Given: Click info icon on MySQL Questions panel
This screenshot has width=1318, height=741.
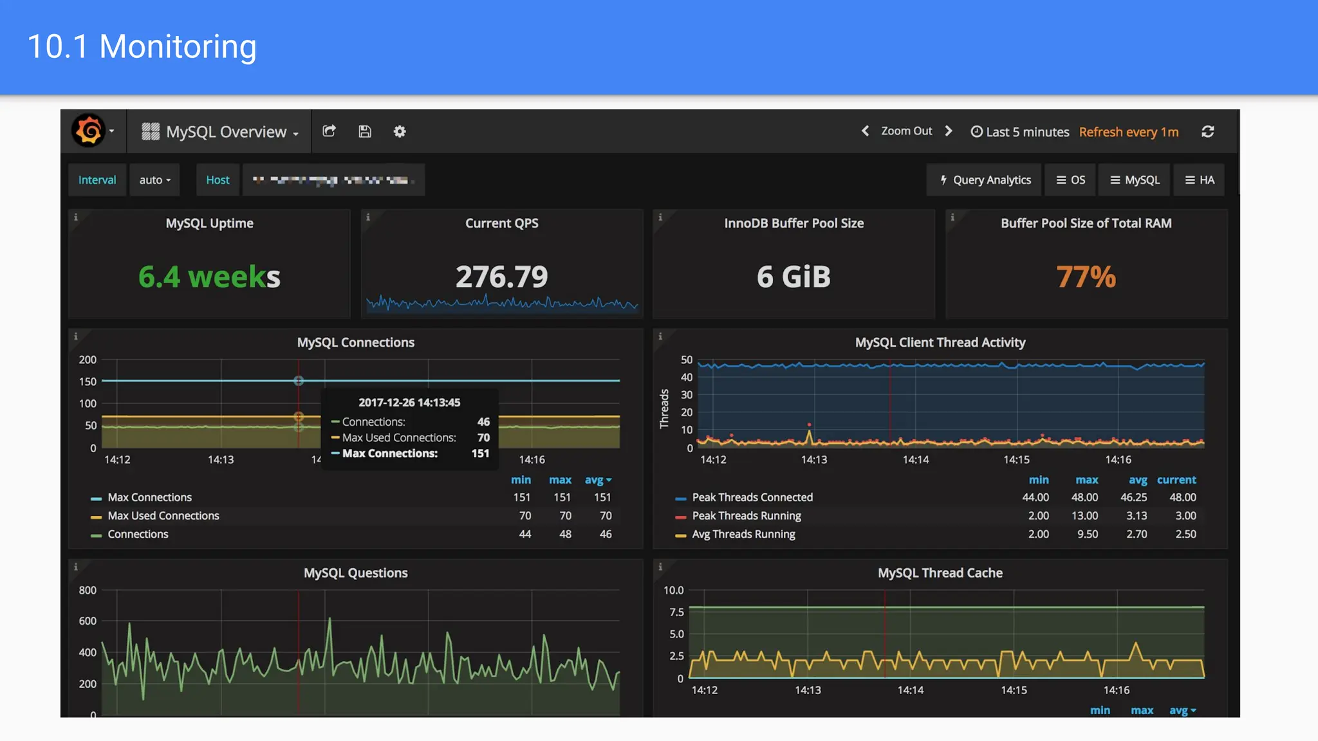Looking at the screenshot, I should pyautogui.click(x=76, y=567).
